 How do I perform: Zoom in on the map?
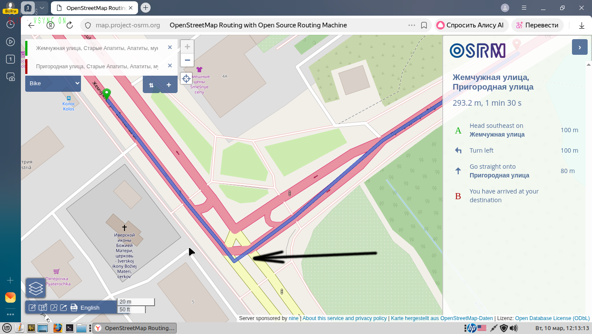click(x=187, y=47)
